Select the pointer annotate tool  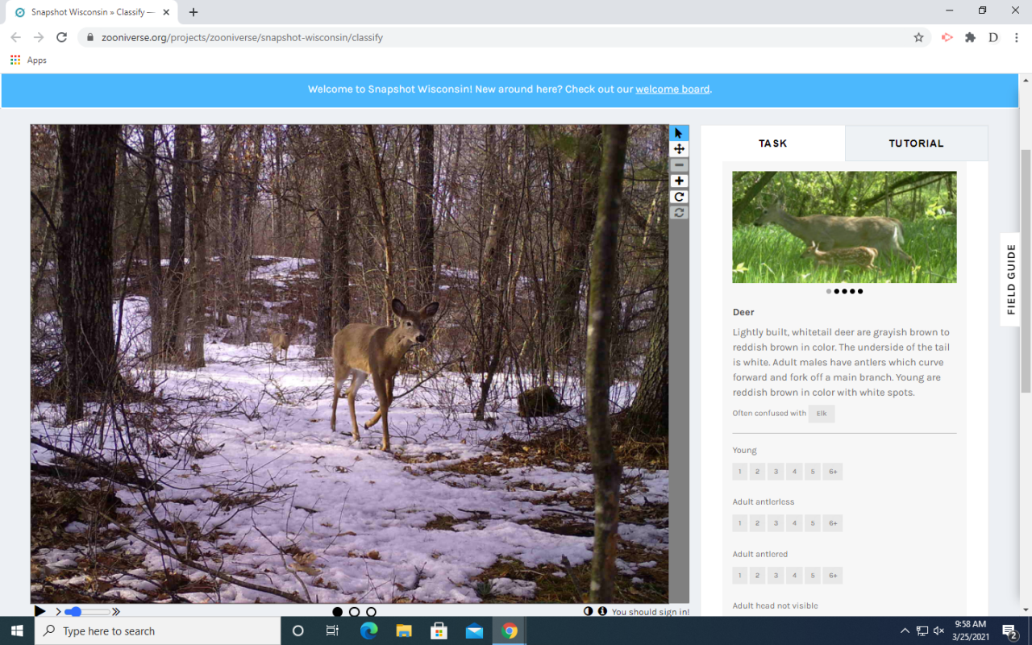click(x=679, y=133)
